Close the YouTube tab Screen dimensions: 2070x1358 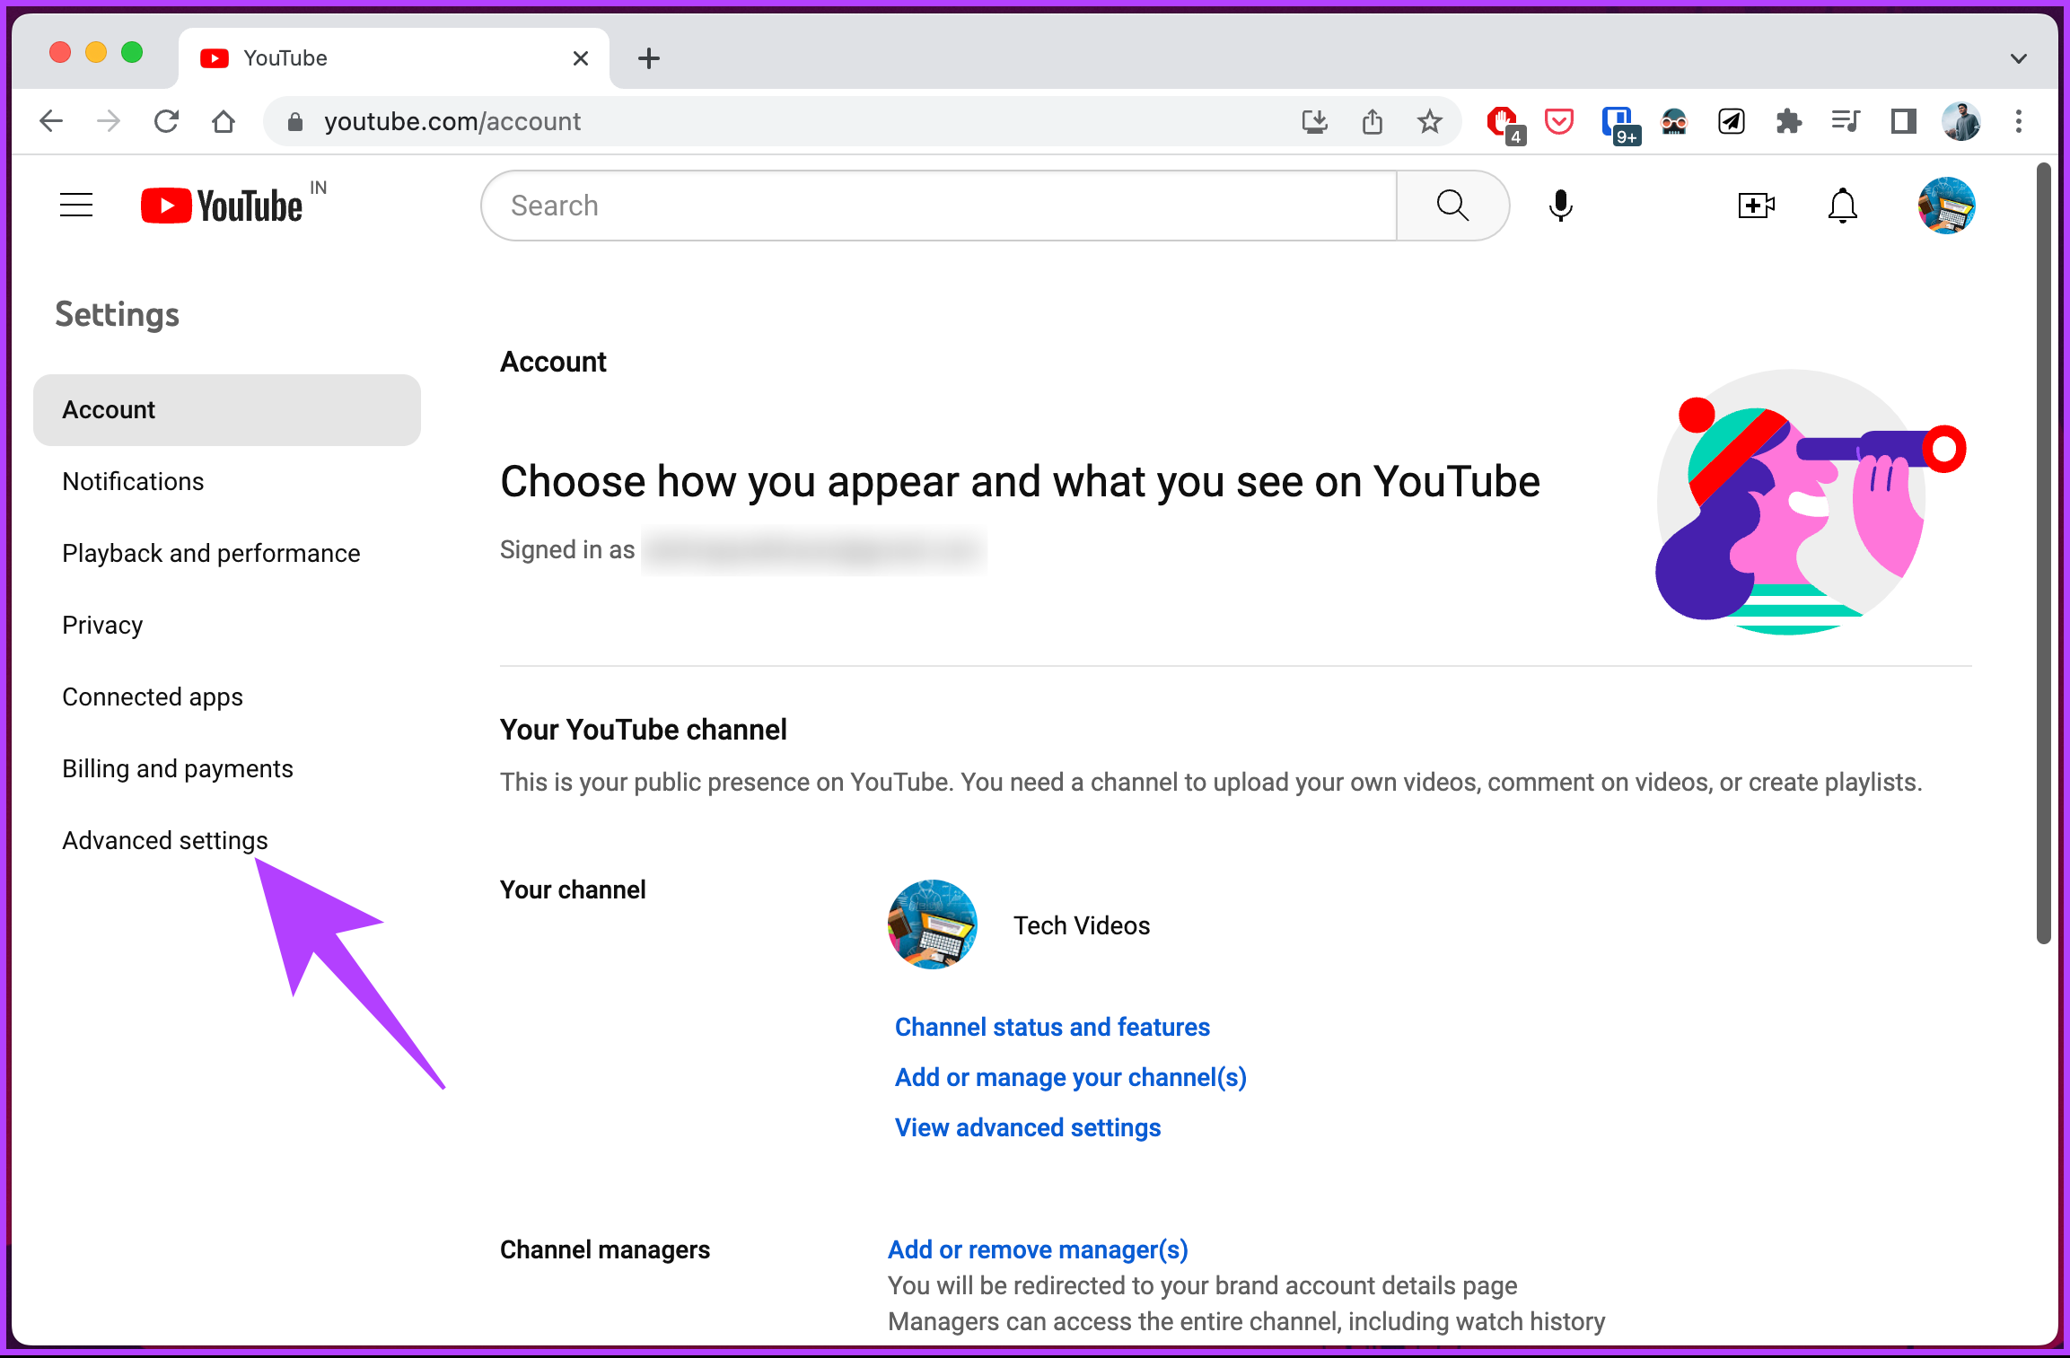click(x=581, y=59)
